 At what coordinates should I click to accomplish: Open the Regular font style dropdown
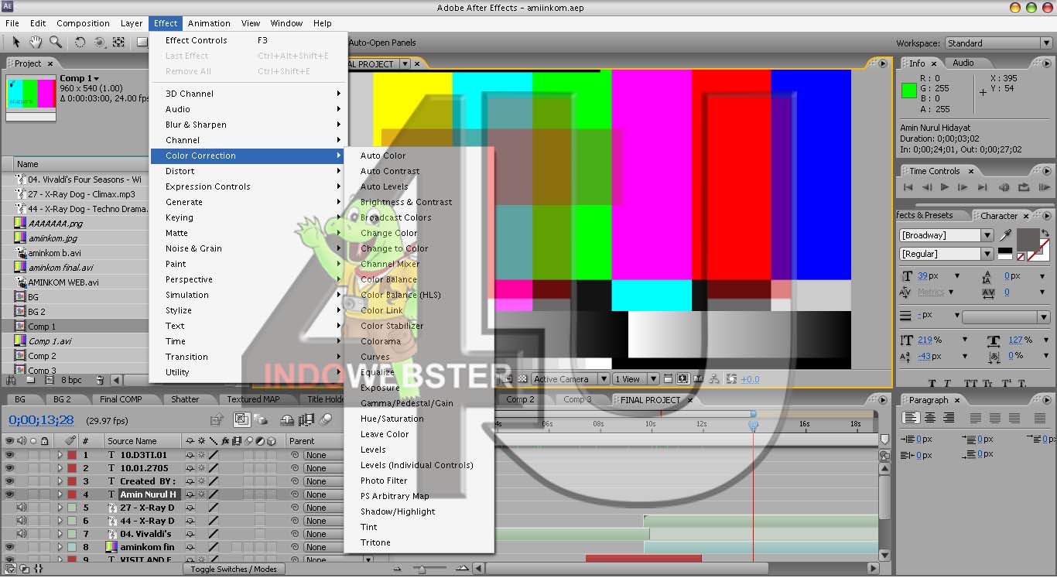tap(987, 254)
